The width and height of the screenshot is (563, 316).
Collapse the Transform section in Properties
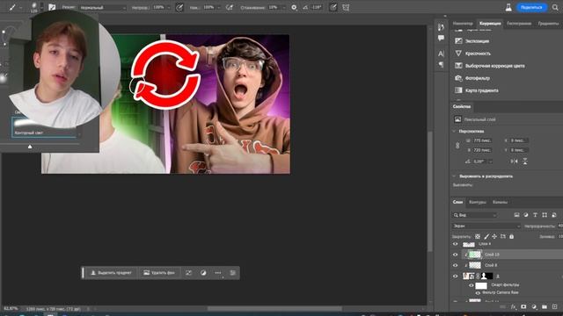(454, 131)
